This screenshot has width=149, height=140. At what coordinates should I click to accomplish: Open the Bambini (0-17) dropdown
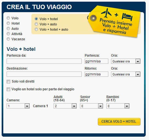click(x=118, y=106)
